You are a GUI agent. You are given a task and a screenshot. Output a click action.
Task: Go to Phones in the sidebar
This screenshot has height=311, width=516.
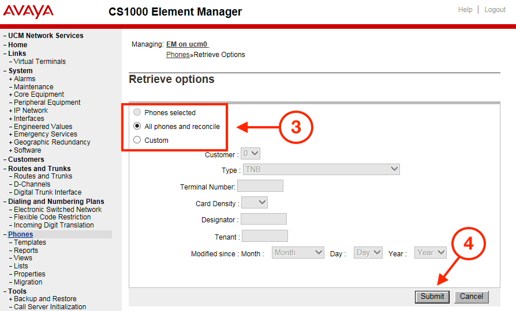pos(20,234)
